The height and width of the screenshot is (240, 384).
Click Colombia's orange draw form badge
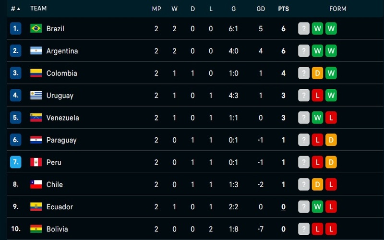(317, 73)
